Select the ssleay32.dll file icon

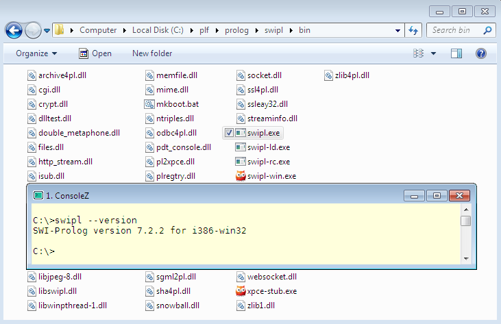pyautogui.click(x=241, y=104)
